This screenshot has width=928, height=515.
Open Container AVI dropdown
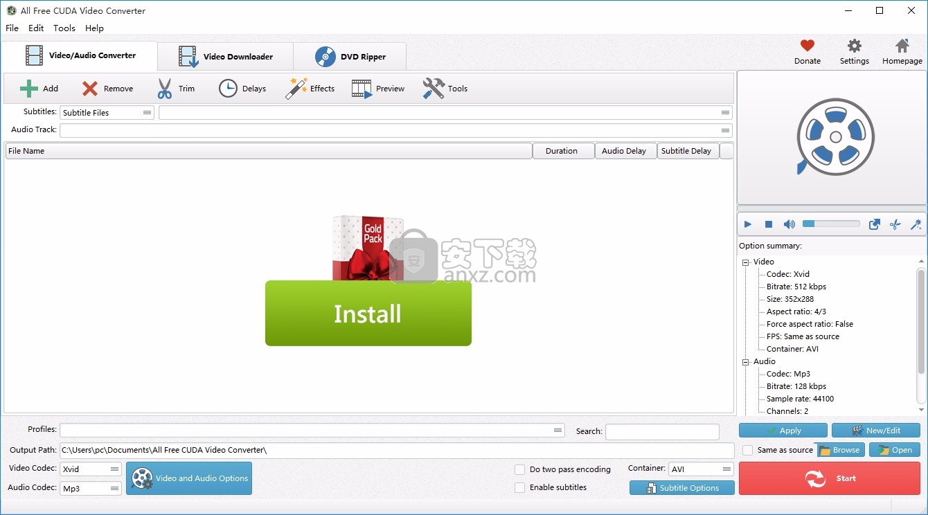click(x=701, y=469)
